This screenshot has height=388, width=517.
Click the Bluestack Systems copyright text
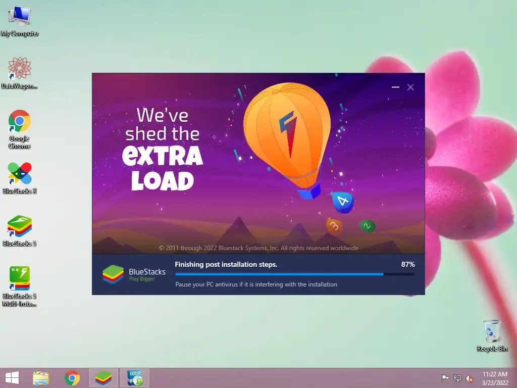pyautogui.click(x=258, y=248)
